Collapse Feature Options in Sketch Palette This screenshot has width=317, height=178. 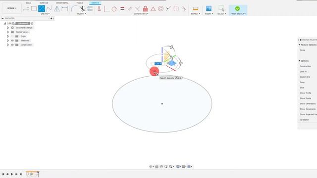299,45
